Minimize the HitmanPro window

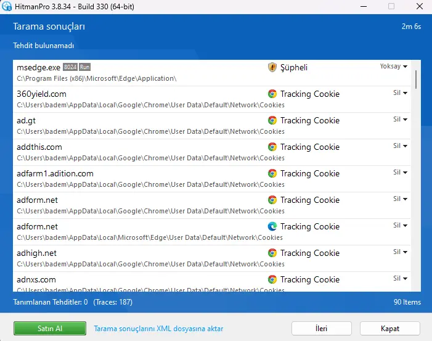(364, 6)
